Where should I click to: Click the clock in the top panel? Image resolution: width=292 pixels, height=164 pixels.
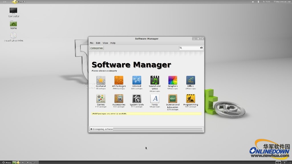(267, 2)
